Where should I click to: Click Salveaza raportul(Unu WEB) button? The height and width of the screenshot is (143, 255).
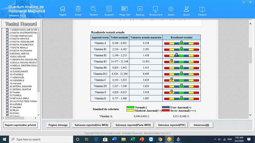91,125
